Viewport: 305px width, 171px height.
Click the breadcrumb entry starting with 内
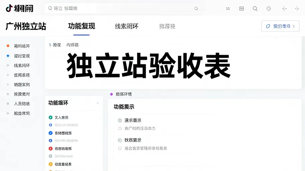coord(72,45)
